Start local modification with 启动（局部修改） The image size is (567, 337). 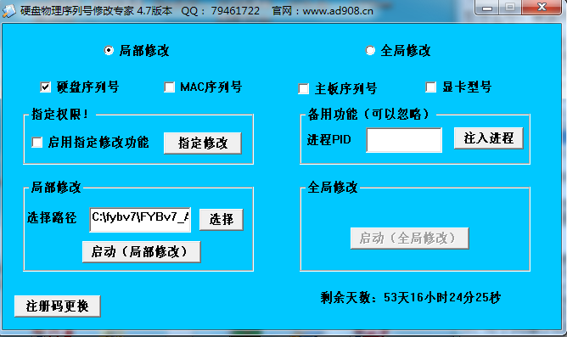(x=142, y=251)
